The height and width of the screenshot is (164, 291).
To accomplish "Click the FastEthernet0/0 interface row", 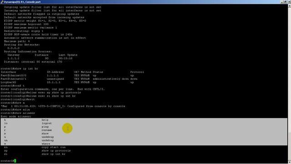I will click(x=67, y=76).
